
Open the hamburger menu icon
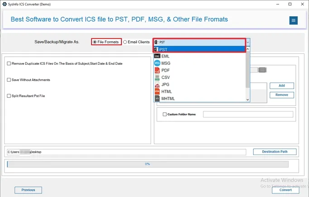[293, 20]
